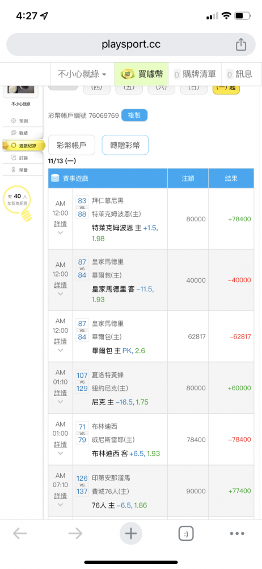This screenshot has width=262, height=569.
Task: Expand 詳情 for 夏洛特黃蜂 match
Action: (x=61, y=397)
